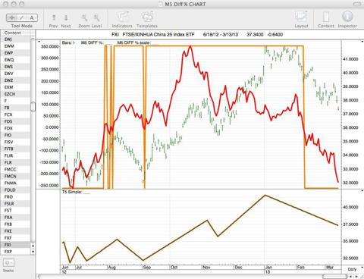Go to the Prev symbol arrow

pyautogui.click(x=54, y=17)
